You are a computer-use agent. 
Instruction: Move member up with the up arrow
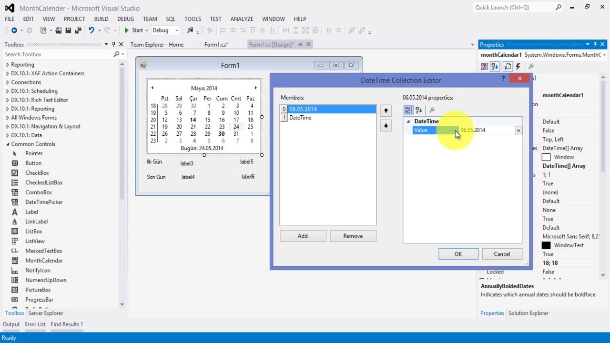pos(386,111)
